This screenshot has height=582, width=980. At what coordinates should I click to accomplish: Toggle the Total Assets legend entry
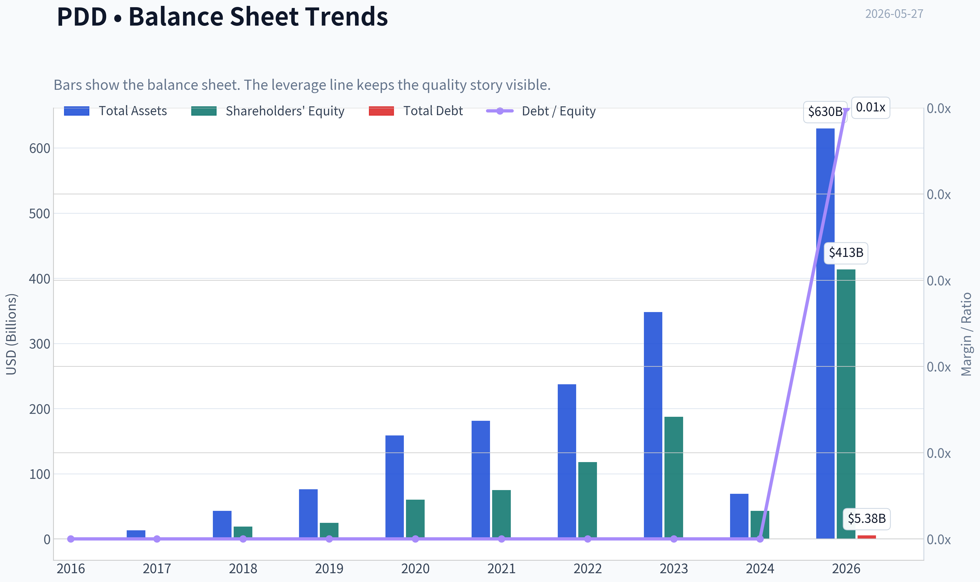click(115, 111)
